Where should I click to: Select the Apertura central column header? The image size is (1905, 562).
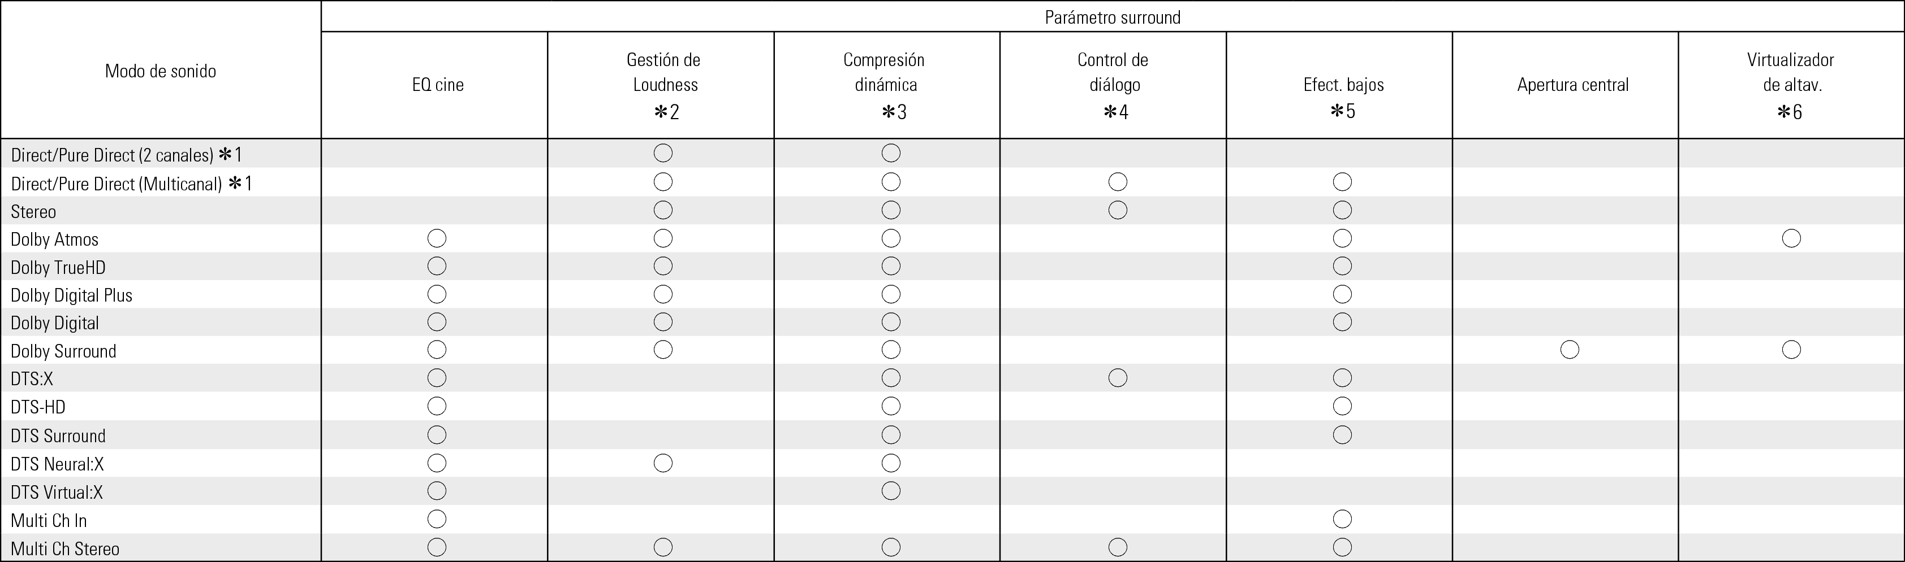tap(1572, 85)
